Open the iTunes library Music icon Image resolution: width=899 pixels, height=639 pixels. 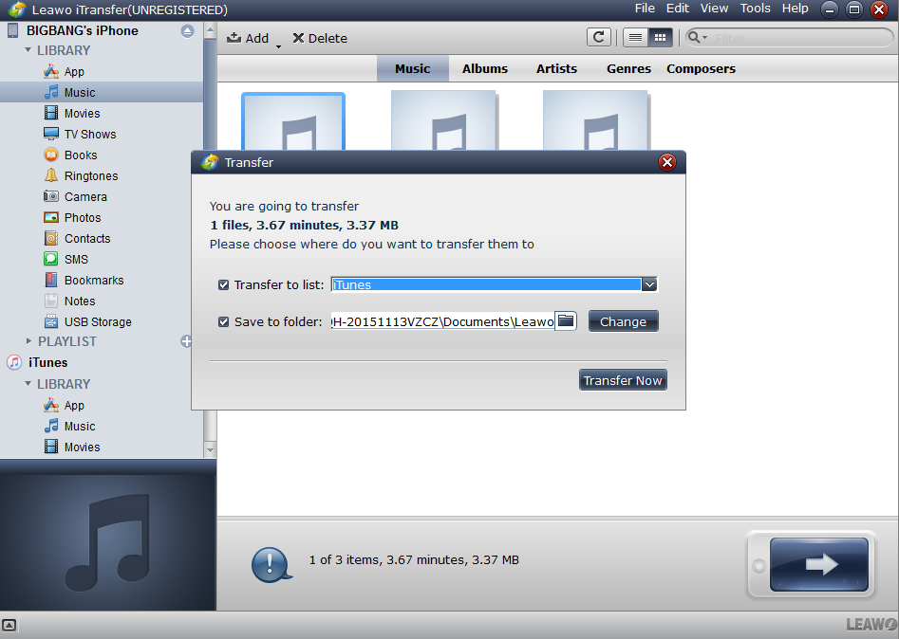pyautogui.click(x=51, y=426)
